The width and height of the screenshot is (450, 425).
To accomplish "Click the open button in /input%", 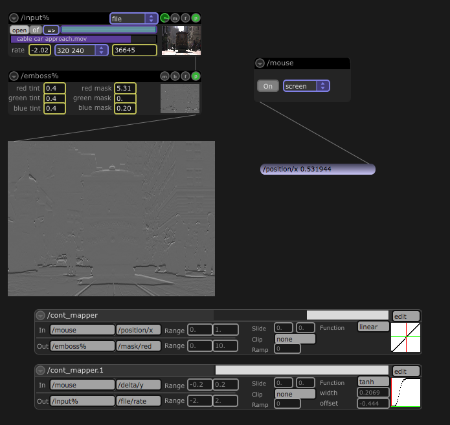I will point(19,30).
